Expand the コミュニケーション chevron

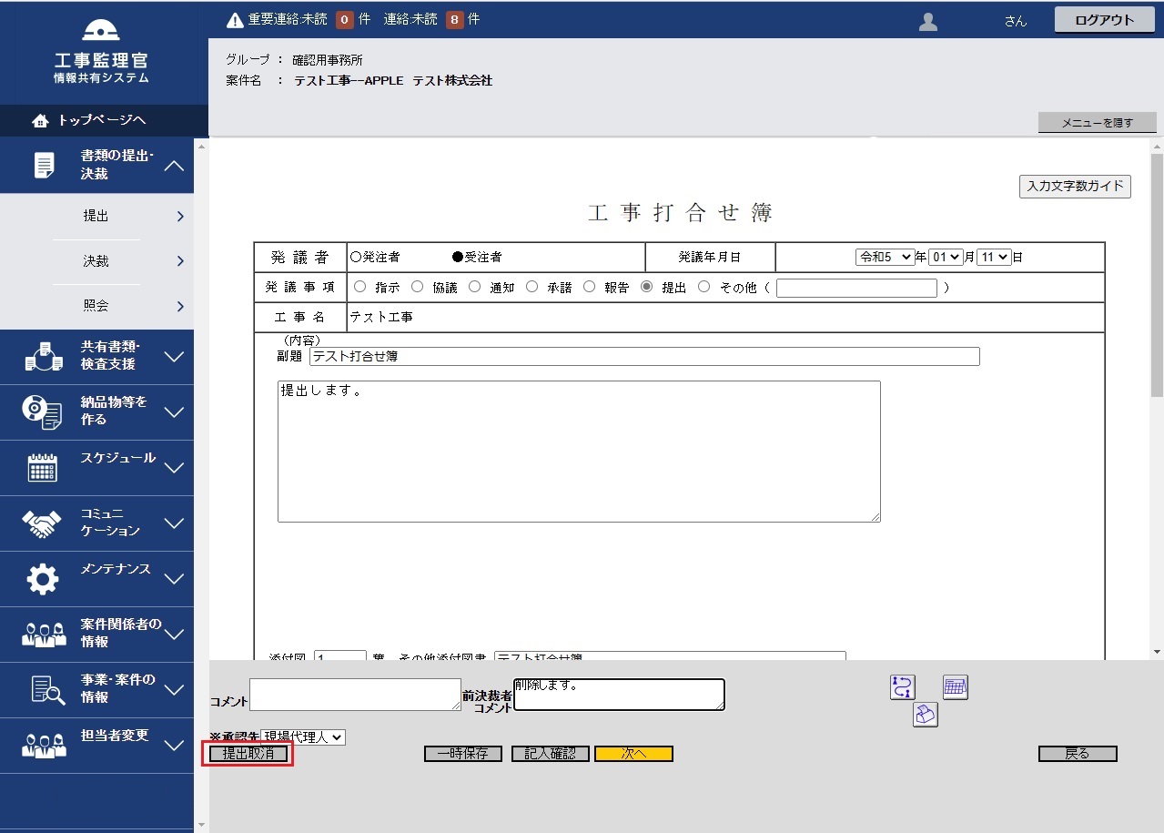tap(174, 523)
